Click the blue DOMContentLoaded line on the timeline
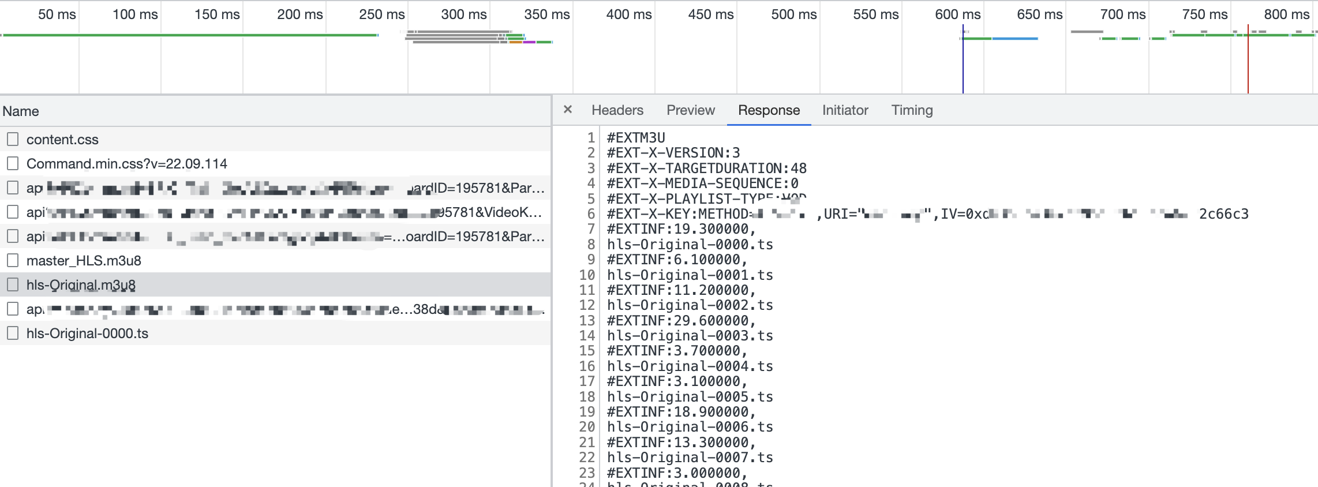1318x487 pixels. [x=963, y=58]
